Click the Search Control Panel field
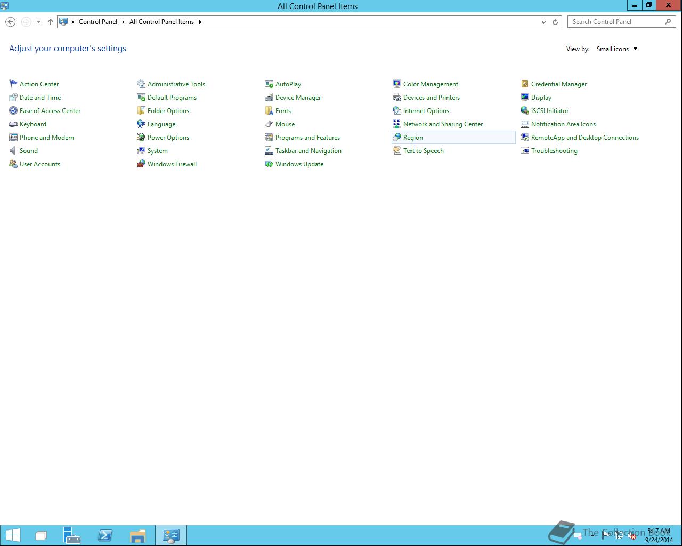Image resolution: width=682 pixels, height=546 pixels. click(622, 22)
